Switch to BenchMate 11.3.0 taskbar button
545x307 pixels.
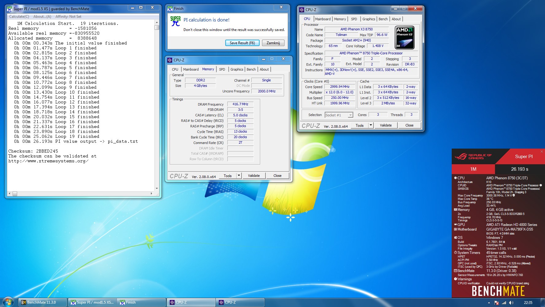coord(43,302)
